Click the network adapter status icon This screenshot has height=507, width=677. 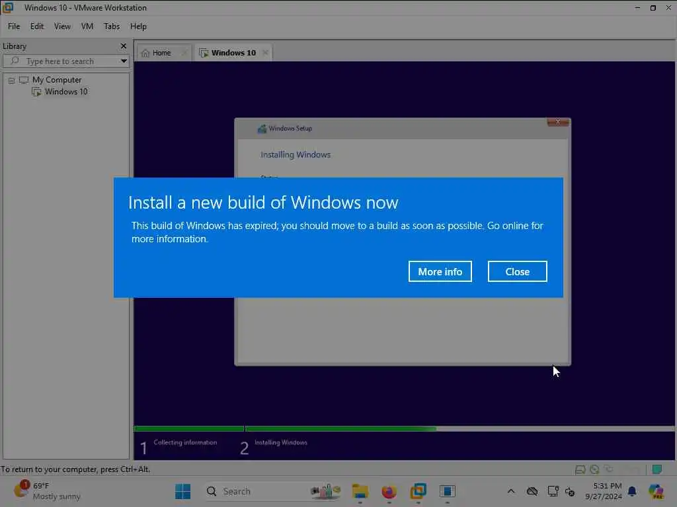point(609,469)
